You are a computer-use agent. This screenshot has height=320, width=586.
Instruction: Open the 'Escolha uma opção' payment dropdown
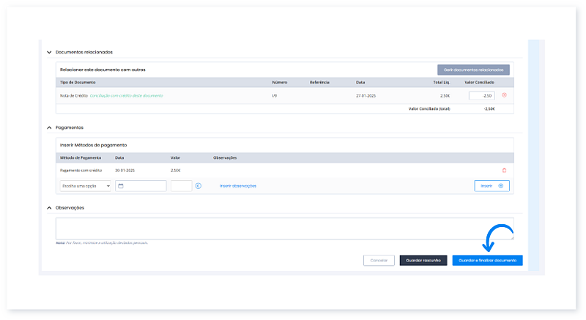[x=85, y=186]
